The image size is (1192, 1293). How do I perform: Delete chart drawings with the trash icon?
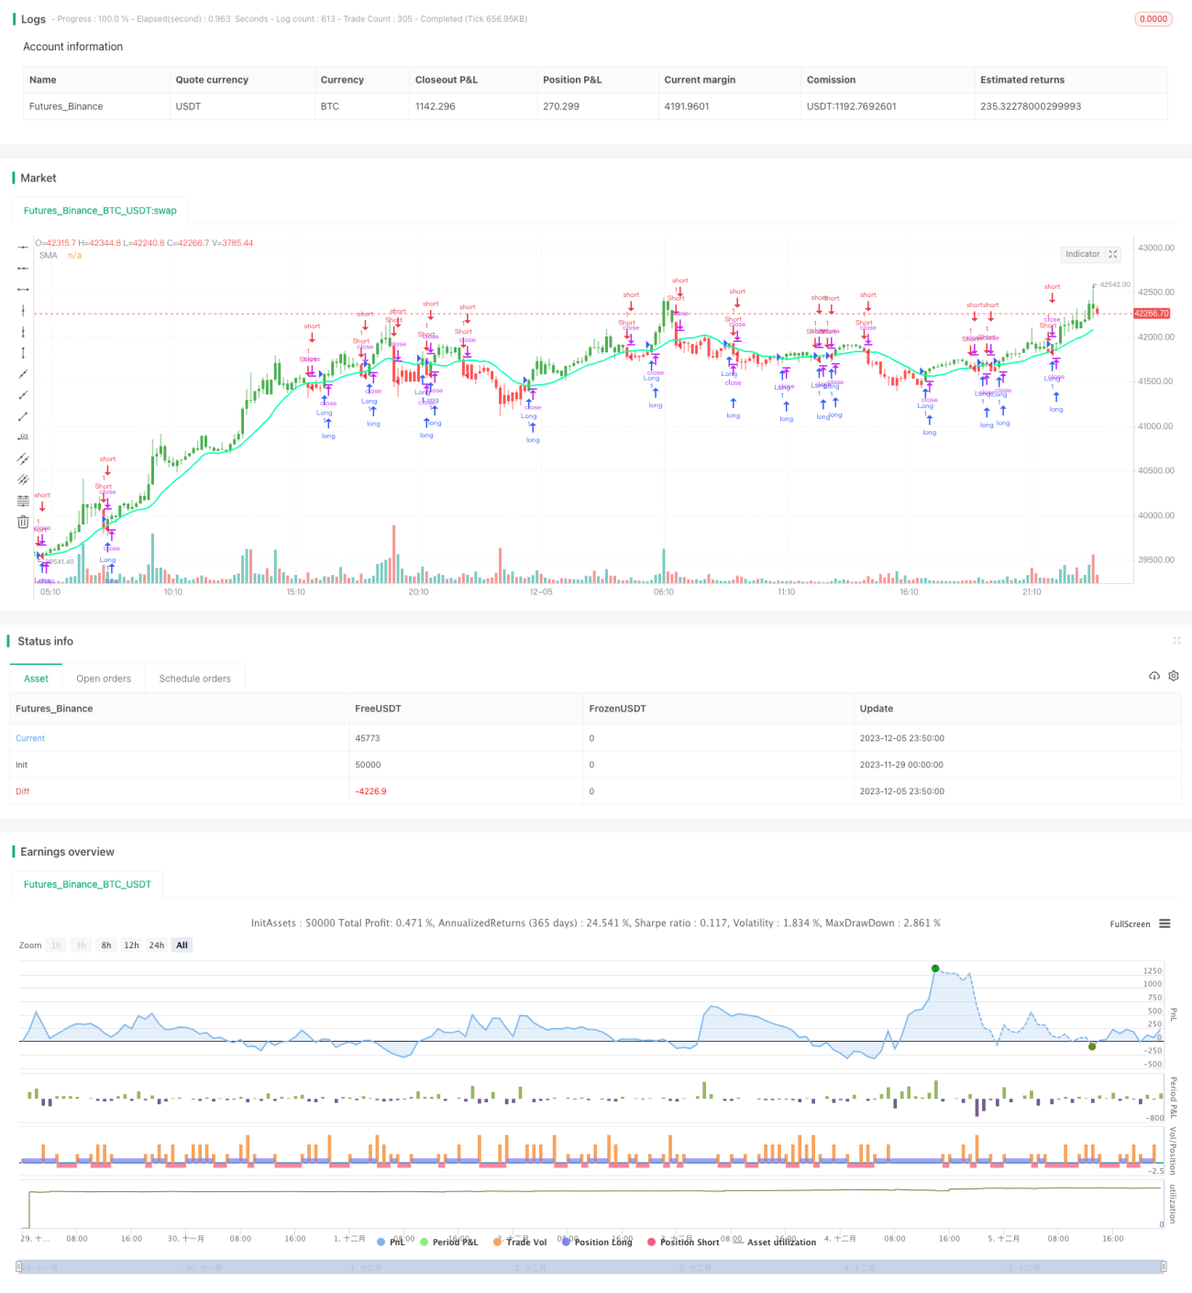pos(23,522)
